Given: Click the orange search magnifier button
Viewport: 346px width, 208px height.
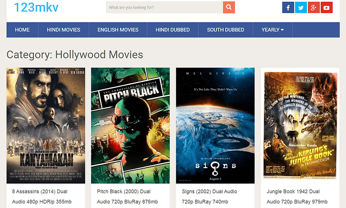Looking at the screenshot, I should point(229,7).
